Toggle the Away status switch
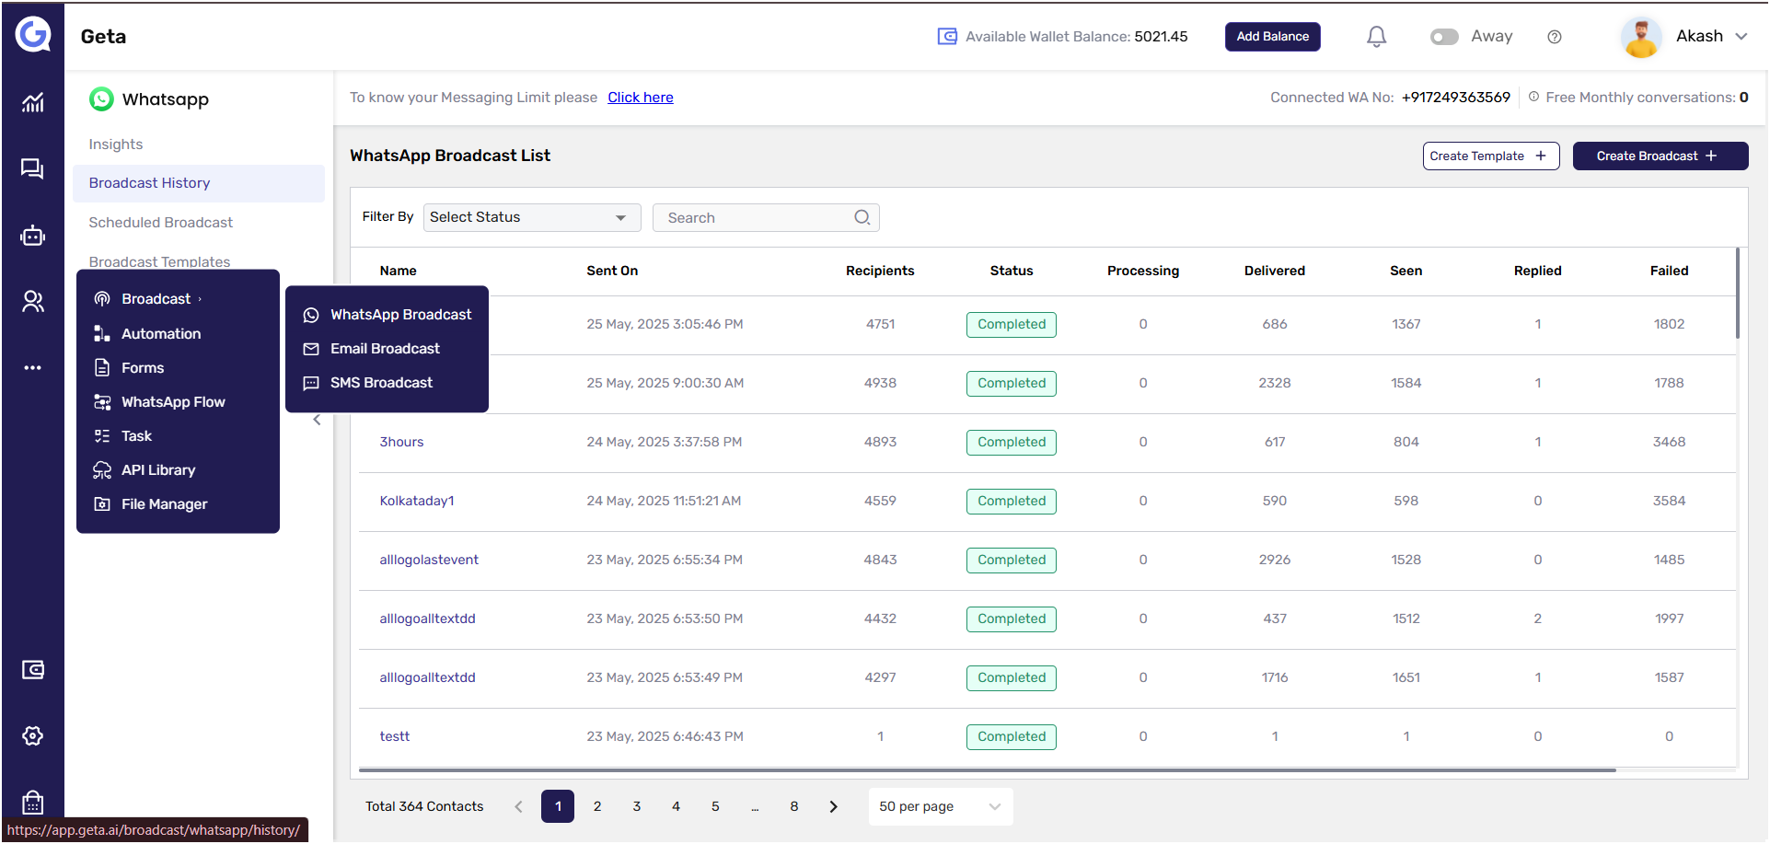The width and height of the screenshot is (1770, 844). [x=1444, y=37]
